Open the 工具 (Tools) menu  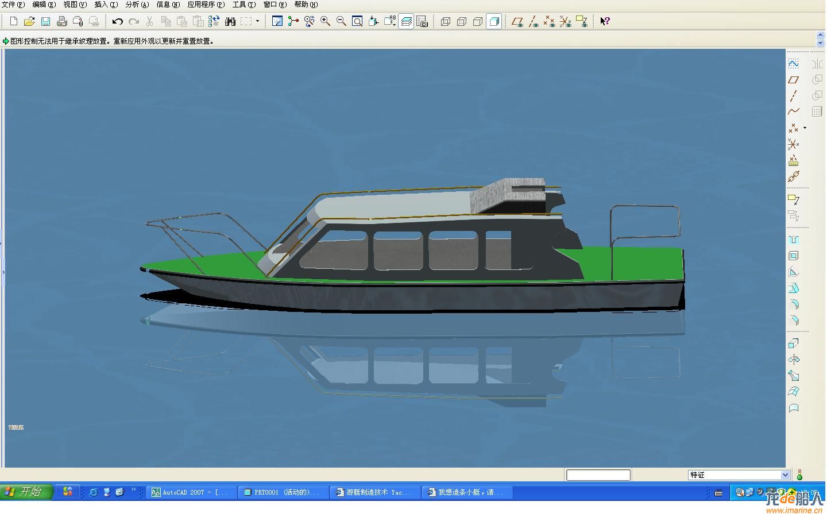(244, 5)
